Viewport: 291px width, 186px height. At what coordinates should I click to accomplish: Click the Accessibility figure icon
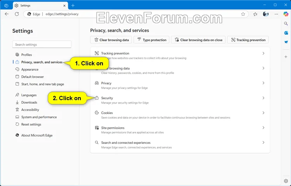point(17,110)
